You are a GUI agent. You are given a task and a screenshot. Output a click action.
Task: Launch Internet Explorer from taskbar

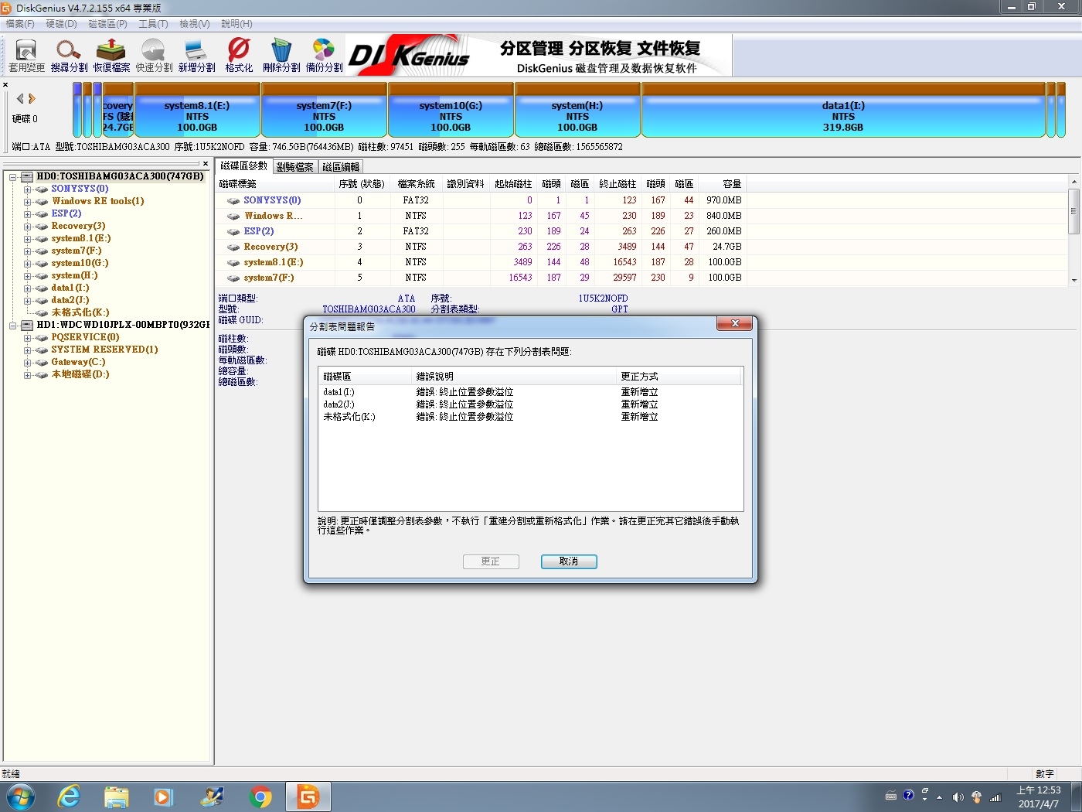(69, 797)
